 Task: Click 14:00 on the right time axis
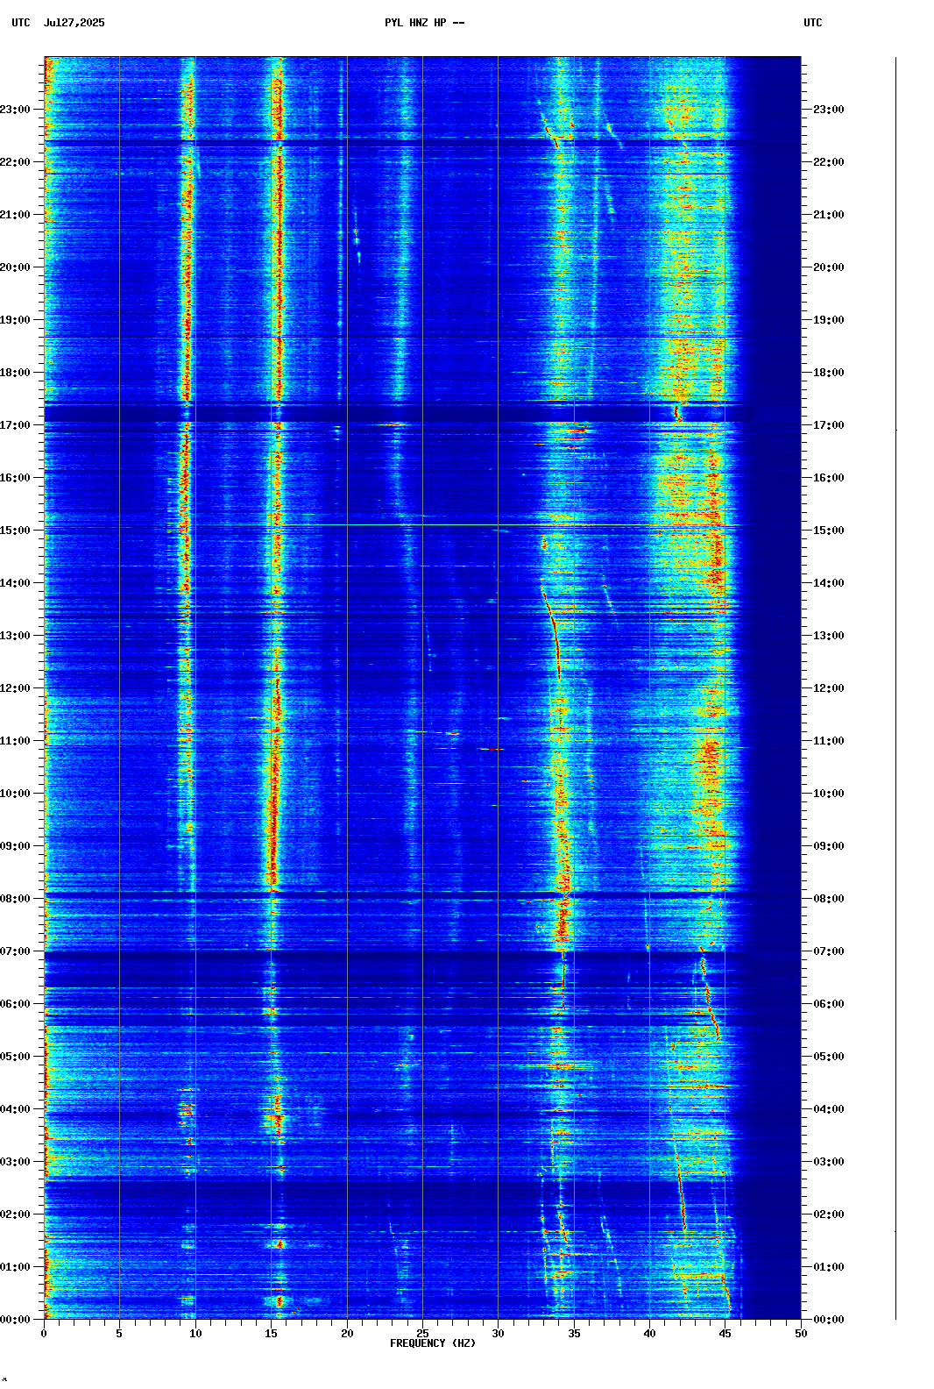pos(829,583)
